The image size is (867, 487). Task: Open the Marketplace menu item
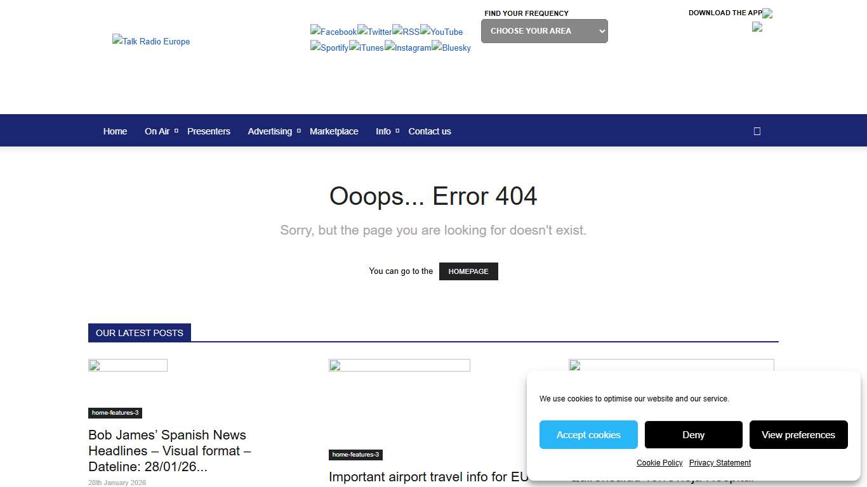[x=334, y=131]
